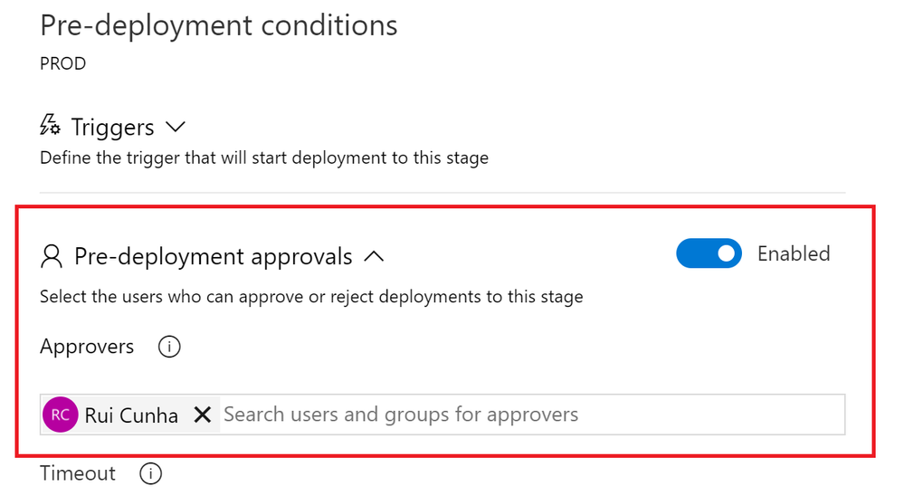Viewport: 904px width, 496px height.
Task: Remove Rui Cunha from approvers
Action: click(203, 415)
